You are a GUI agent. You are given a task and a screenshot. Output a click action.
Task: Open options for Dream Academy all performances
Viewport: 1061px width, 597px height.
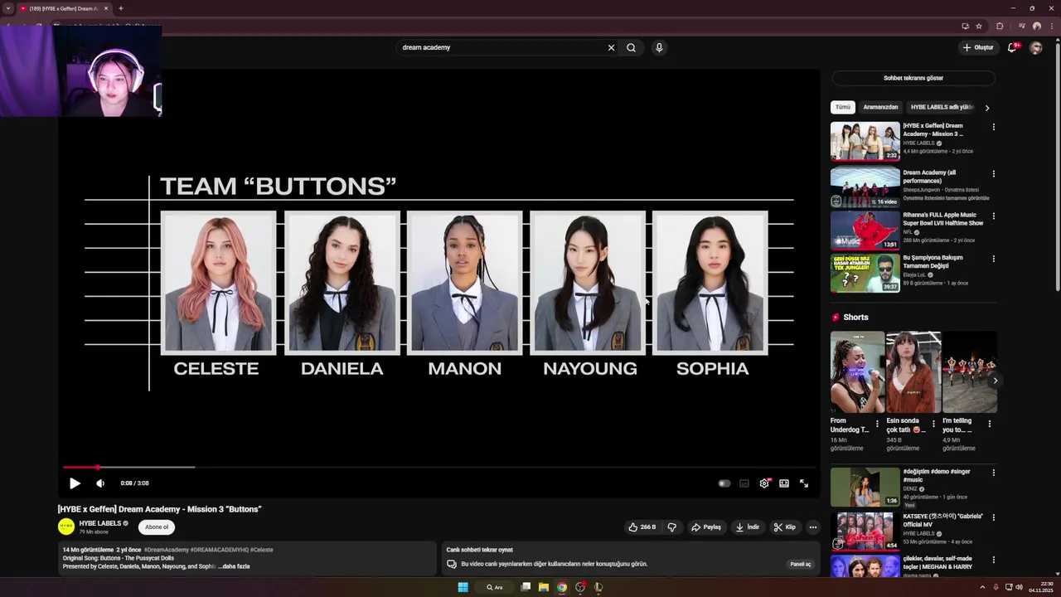993,173
